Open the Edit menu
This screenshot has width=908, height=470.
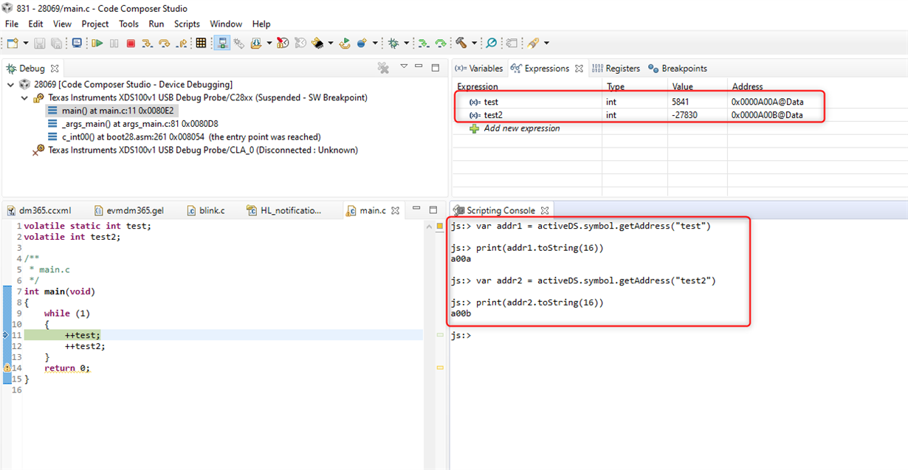35,24
